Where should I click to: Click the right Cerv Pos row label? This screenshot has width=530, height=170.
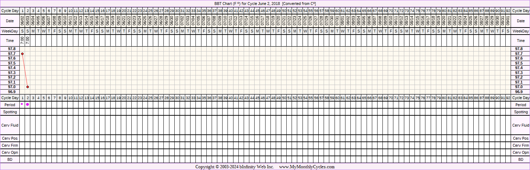(x=521, y=138)
